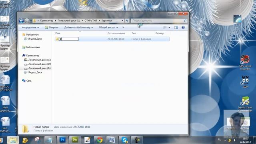Click the folder name edit box
256x144 pixels.
(68, 39)
